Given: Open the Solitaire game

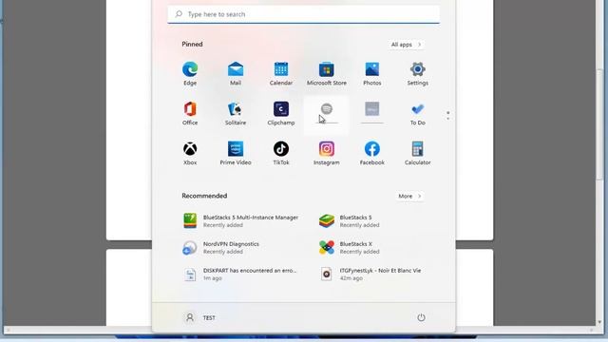Looking at the screenshot, I should (x=236, y=114).
